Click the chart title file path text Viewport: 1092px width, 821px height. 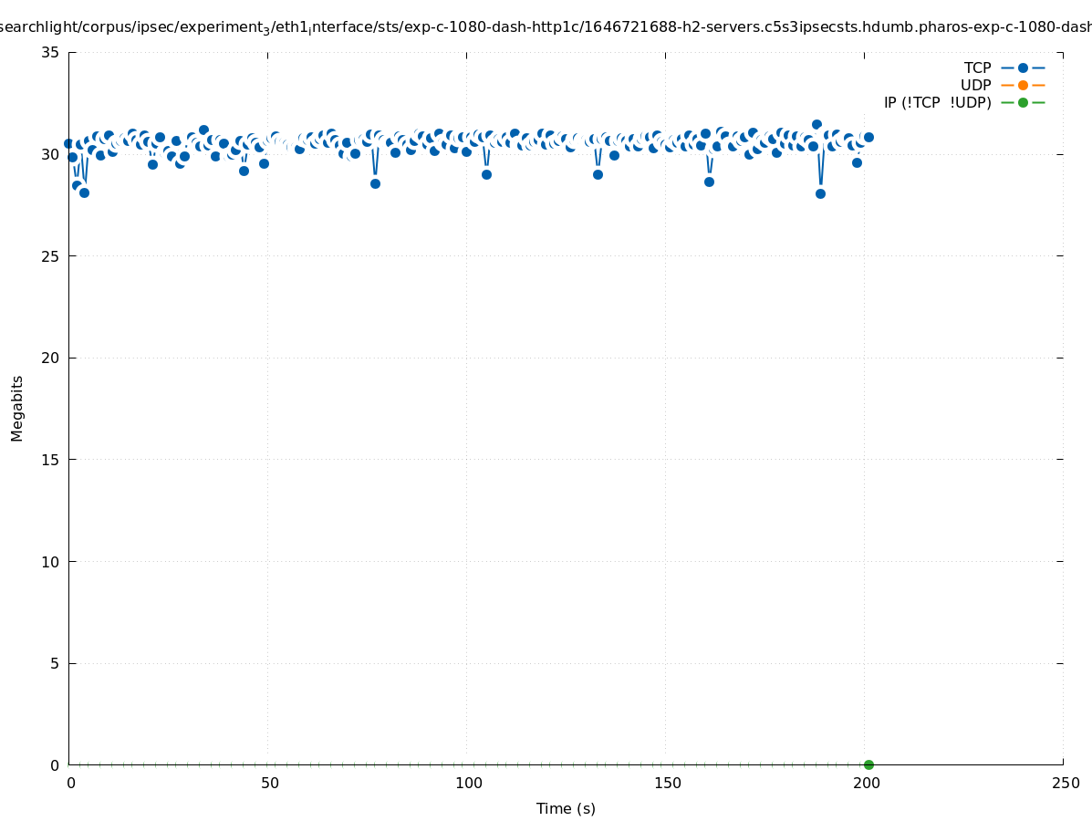pyautogui.click(x=546, y=27)
